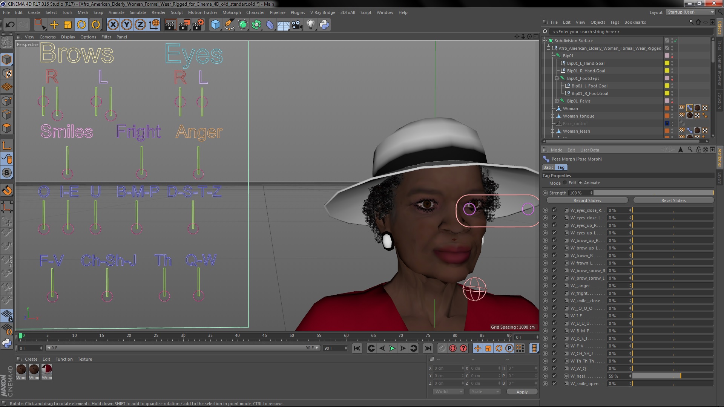
Task: Adjust the Strength slider bar
Action: [654, 193]
